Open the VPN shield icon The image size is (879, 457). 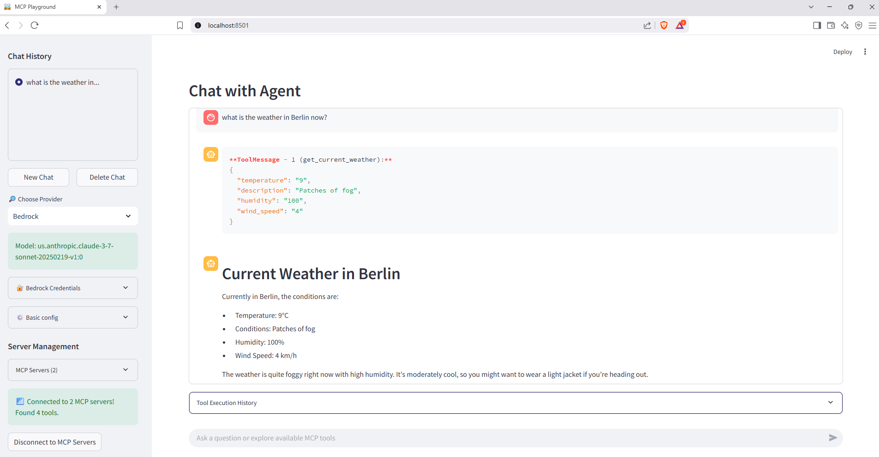coord(859,25)
